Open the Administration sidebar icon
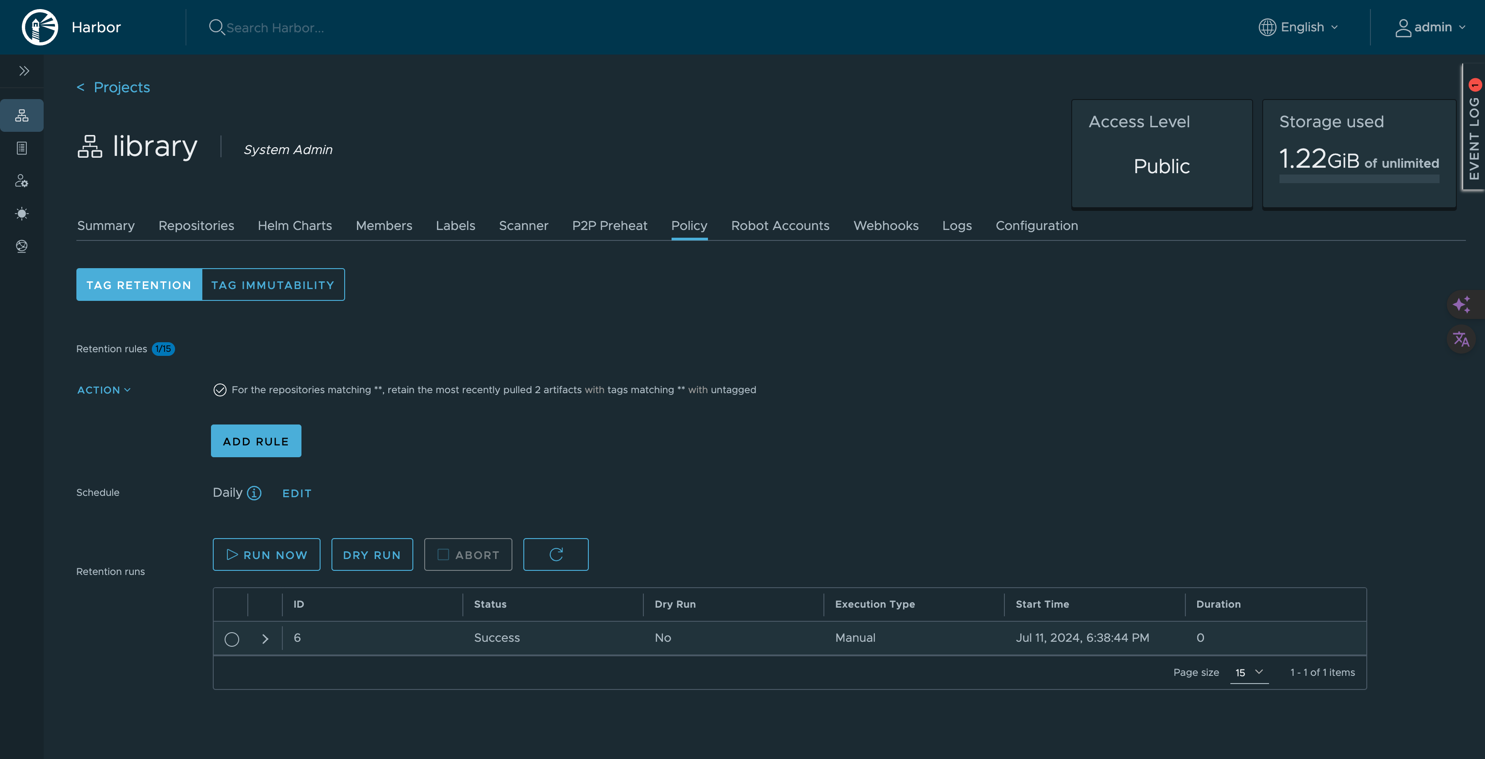Image resolution: width=1485 pixels, height=759 pixels. click(22, 181)
